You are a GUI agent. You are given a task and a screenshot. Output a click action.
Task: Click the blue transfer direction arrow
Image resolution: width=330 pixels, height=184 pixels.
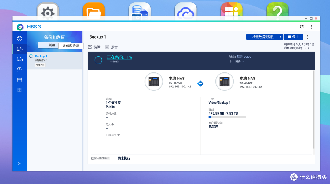(200, 83)
